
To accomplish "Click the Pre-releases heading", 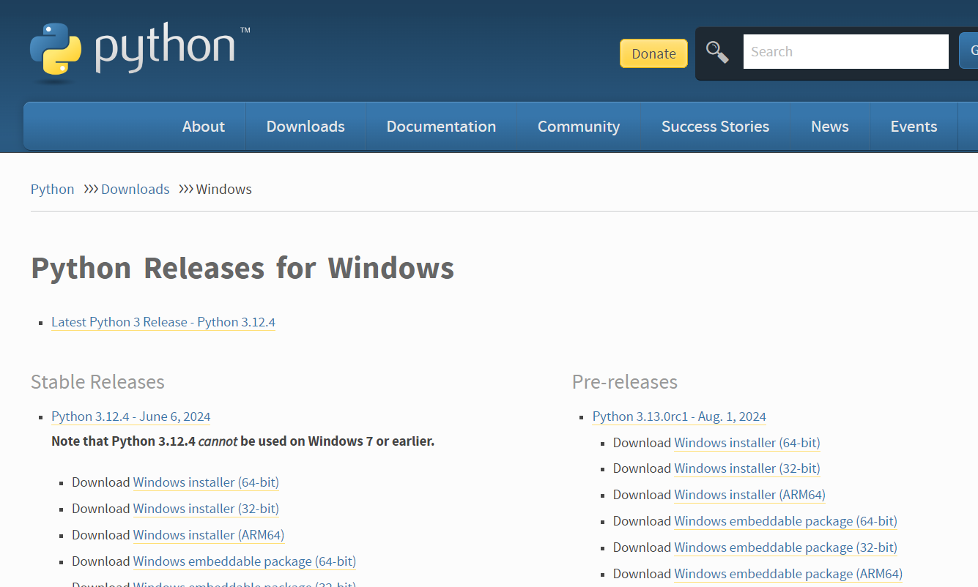I will (x=625, y=382).
